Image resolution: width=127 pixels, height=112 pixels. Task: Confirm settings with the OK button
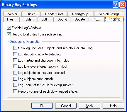coord(42,106)
